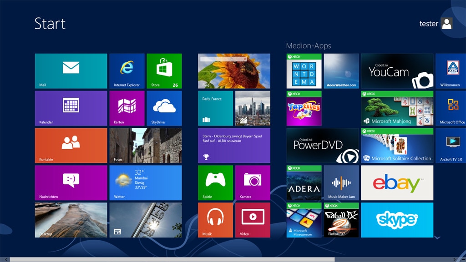This screenshot has height=262, width=466.
Task: Click the user avatar picture
Action: pos(447,24)
